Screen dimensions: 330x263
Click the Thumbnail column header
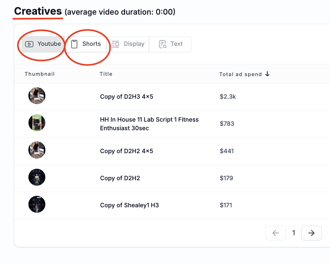(x=40, y=74)
